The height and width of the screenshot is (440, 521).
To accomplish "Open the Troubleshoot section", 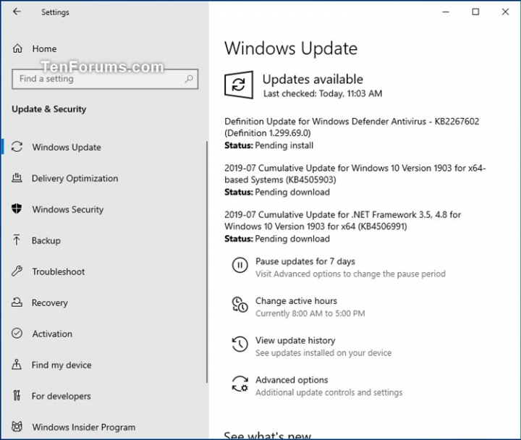I will 59,271.
